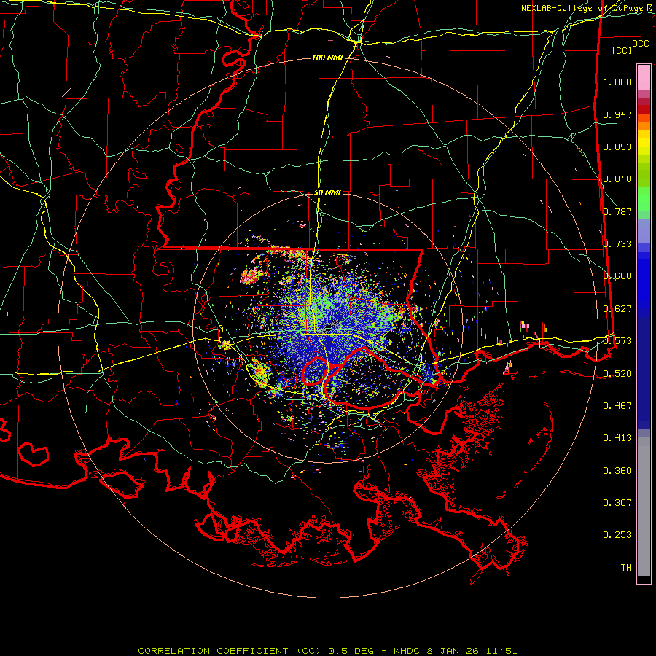Select the 0.680 legend value
Screen dimensions: 656x656
click(x=617, y=276)
